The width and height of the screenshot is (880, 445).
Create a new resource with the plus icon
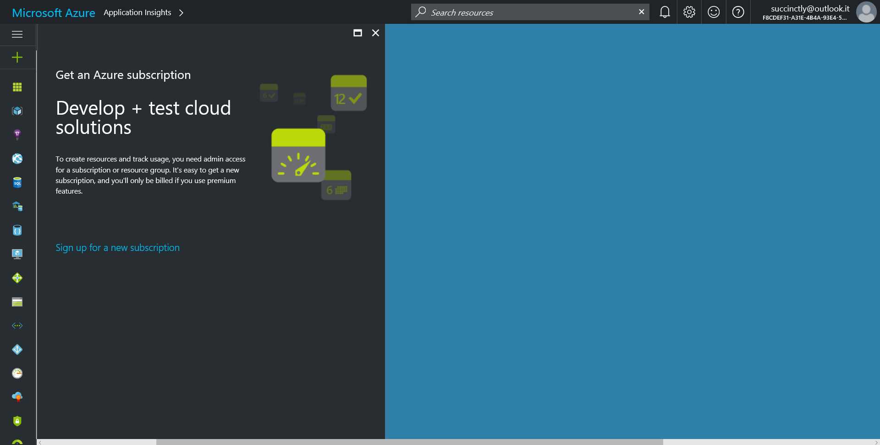[17, 57]
